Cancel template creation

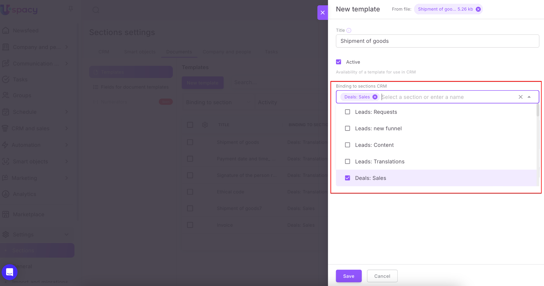click(x=382, y=276)
